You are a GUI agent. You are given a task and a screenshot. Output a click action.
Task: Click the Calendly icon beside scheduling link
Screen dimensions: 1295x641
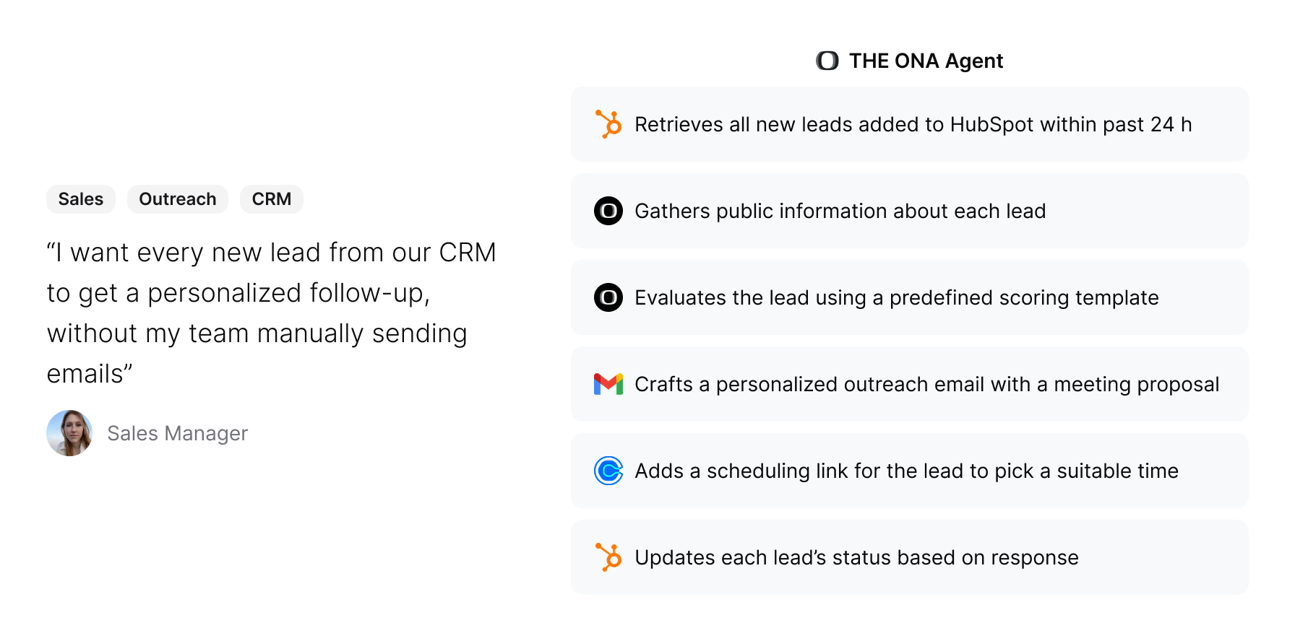coord(608,471)
